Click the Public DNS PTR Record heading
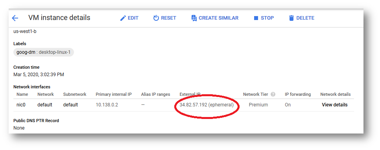This screenshot has width=380, height=150. (x=36, y=121)
